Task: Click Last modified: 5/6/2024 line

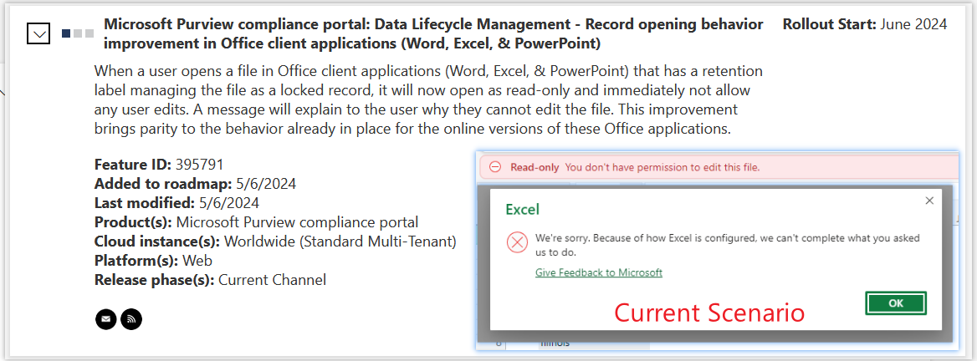Action: [x=177, y=203]
